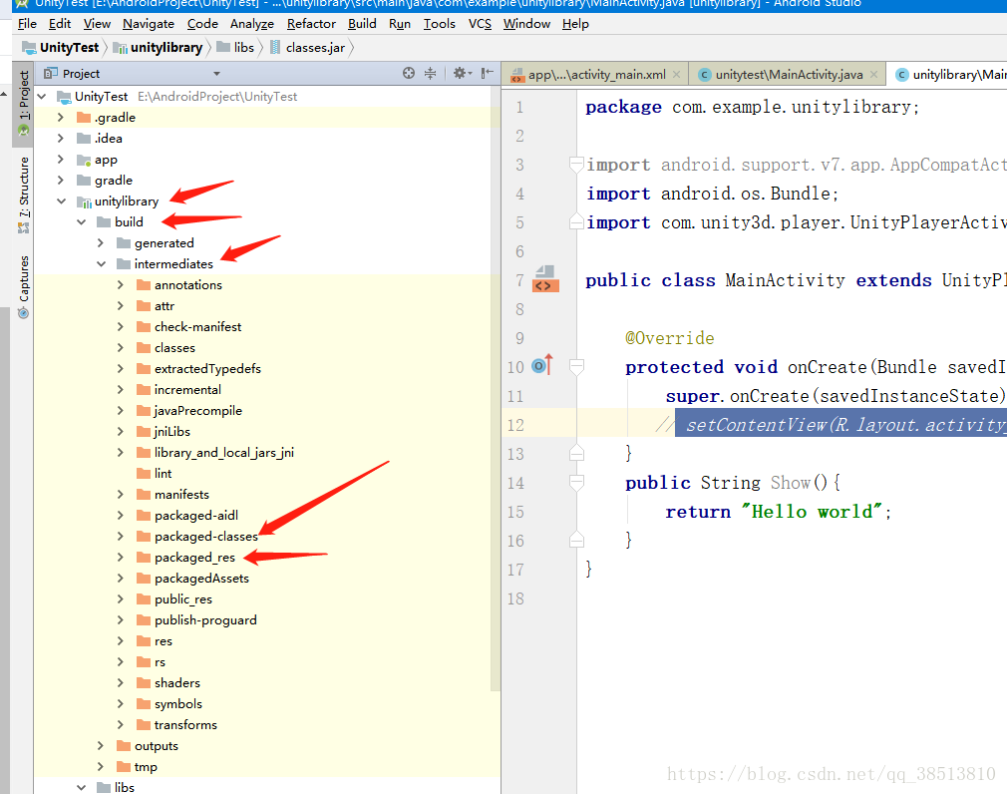Select the publish-proguard folder

tap(205, 620)
